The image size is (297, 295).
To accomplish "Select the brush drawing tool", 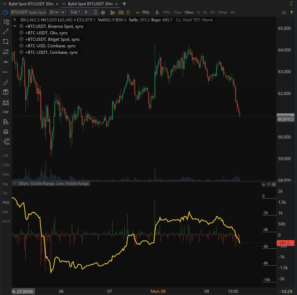I will coord(6,82).
